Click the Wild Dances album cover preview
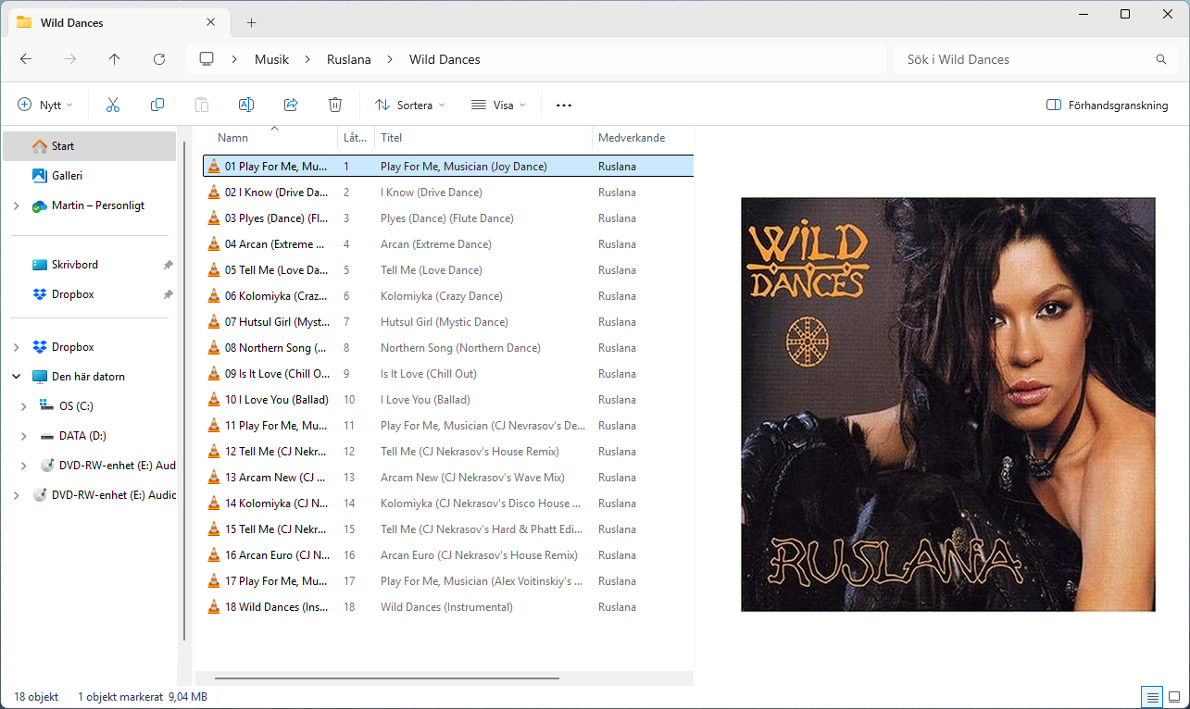The width and height of the screenshot is (1190, 709). [x=948, y=404]
